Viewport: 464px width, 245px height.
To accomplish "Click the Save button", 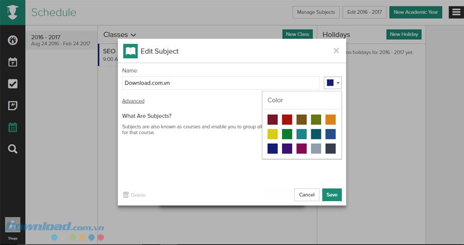I will pos(332,194).
